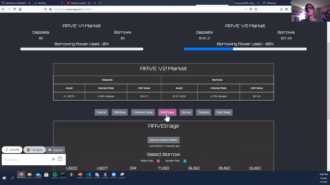Click the Payback button
330x185 pixels.
(x=204, y=112)
